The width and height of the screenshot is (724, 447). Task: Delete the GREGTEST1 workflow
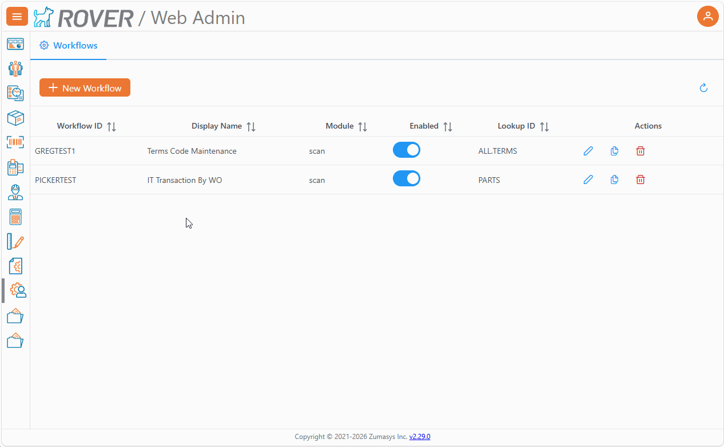[x=641, y=151]
